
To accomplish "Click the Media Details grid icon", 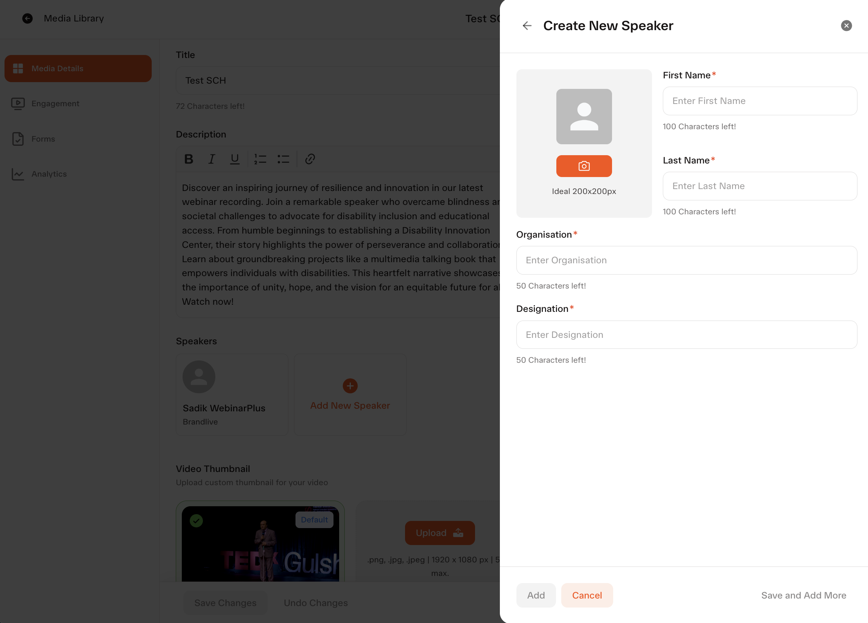I will [18, 69].
